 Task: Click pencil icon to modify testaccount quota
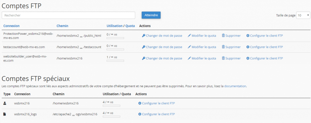click(x=189, y=47)
